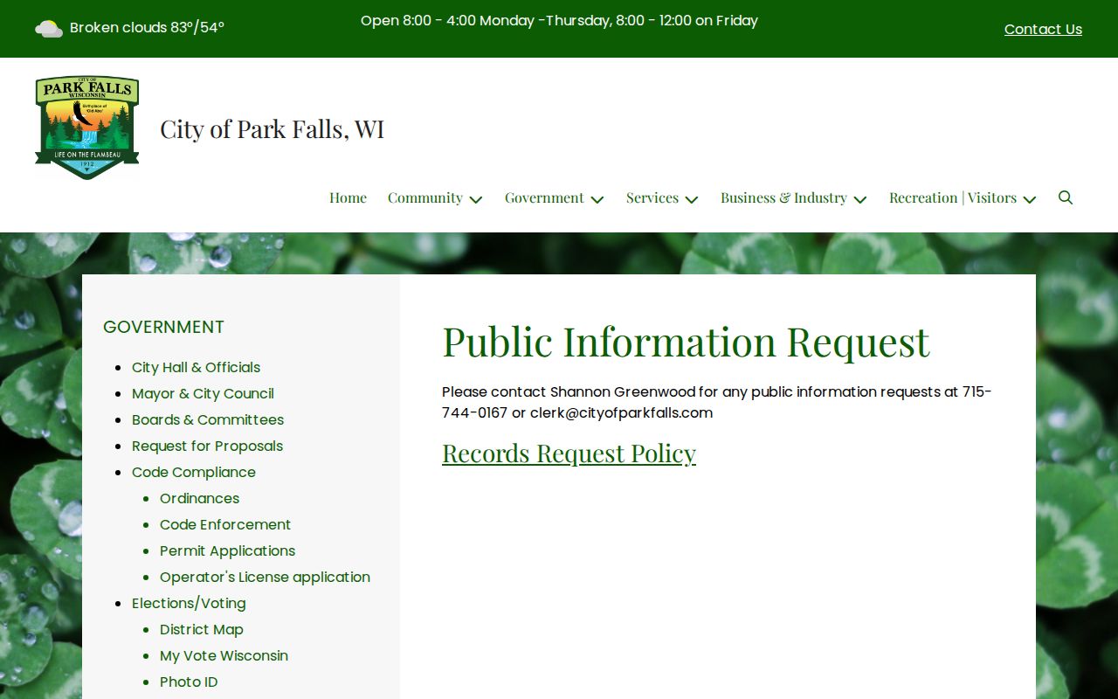This screenshot has width=1118, height=699.
Task: Open Photo ID sidebar link
Action: click(x=189, y=682)
